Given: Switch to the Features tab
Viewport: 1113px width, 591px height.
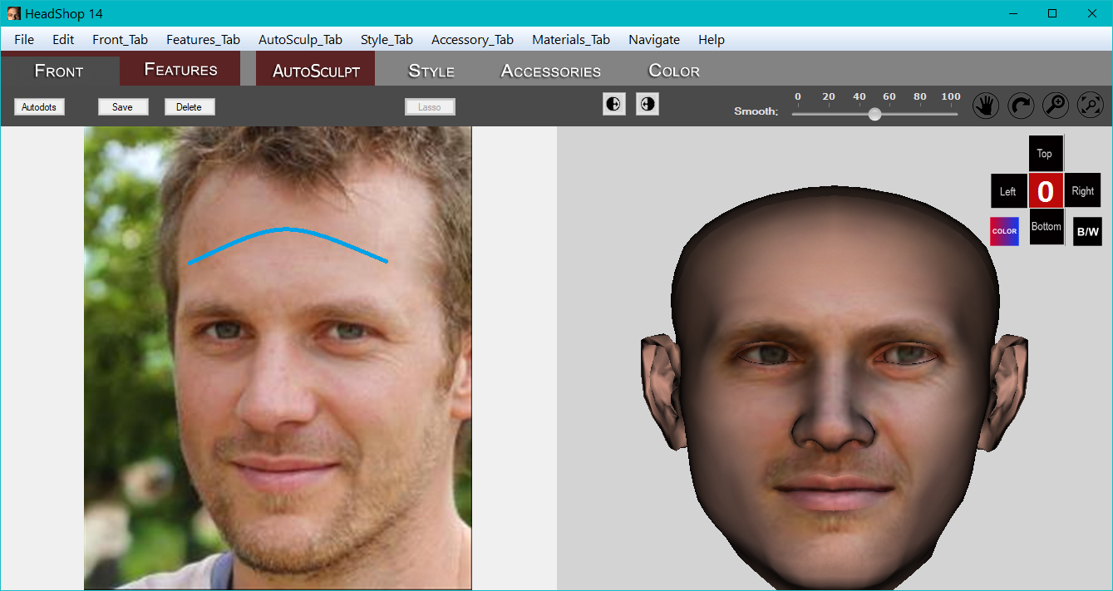Looking at the screenshot, I should [x=180, y=69].
